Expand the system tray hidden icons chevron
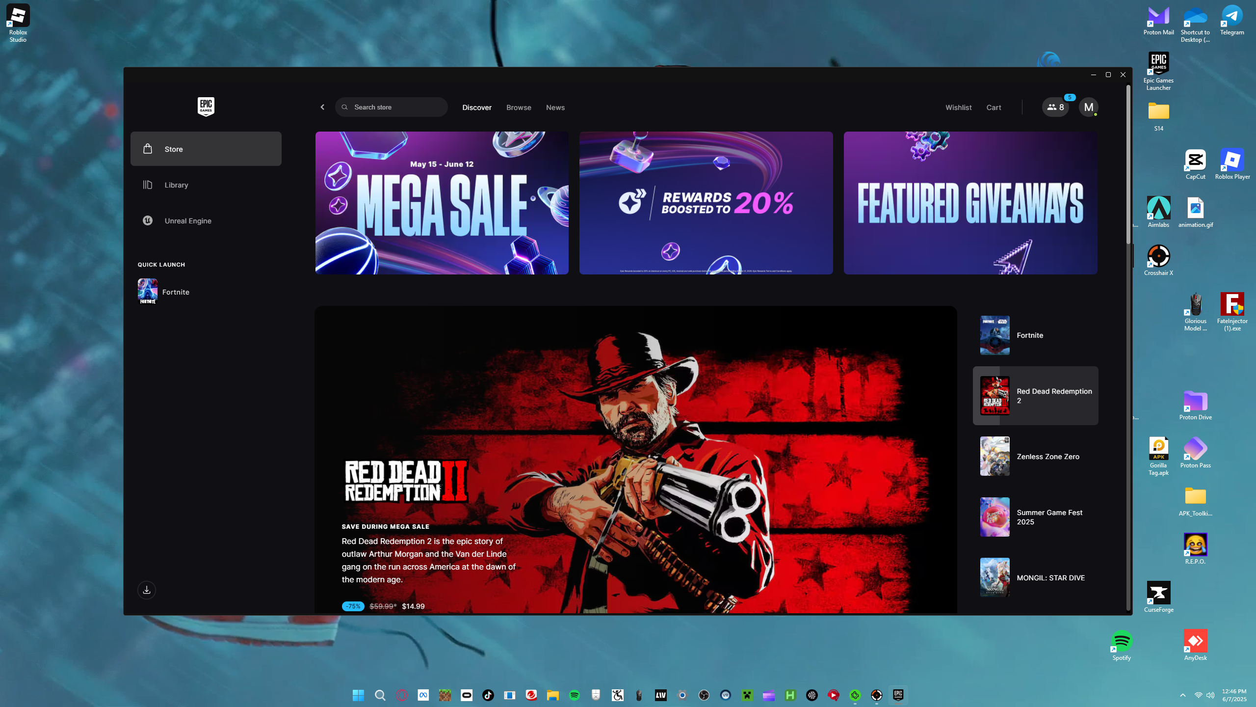1256x707 pixels. tap(1182, 695)
